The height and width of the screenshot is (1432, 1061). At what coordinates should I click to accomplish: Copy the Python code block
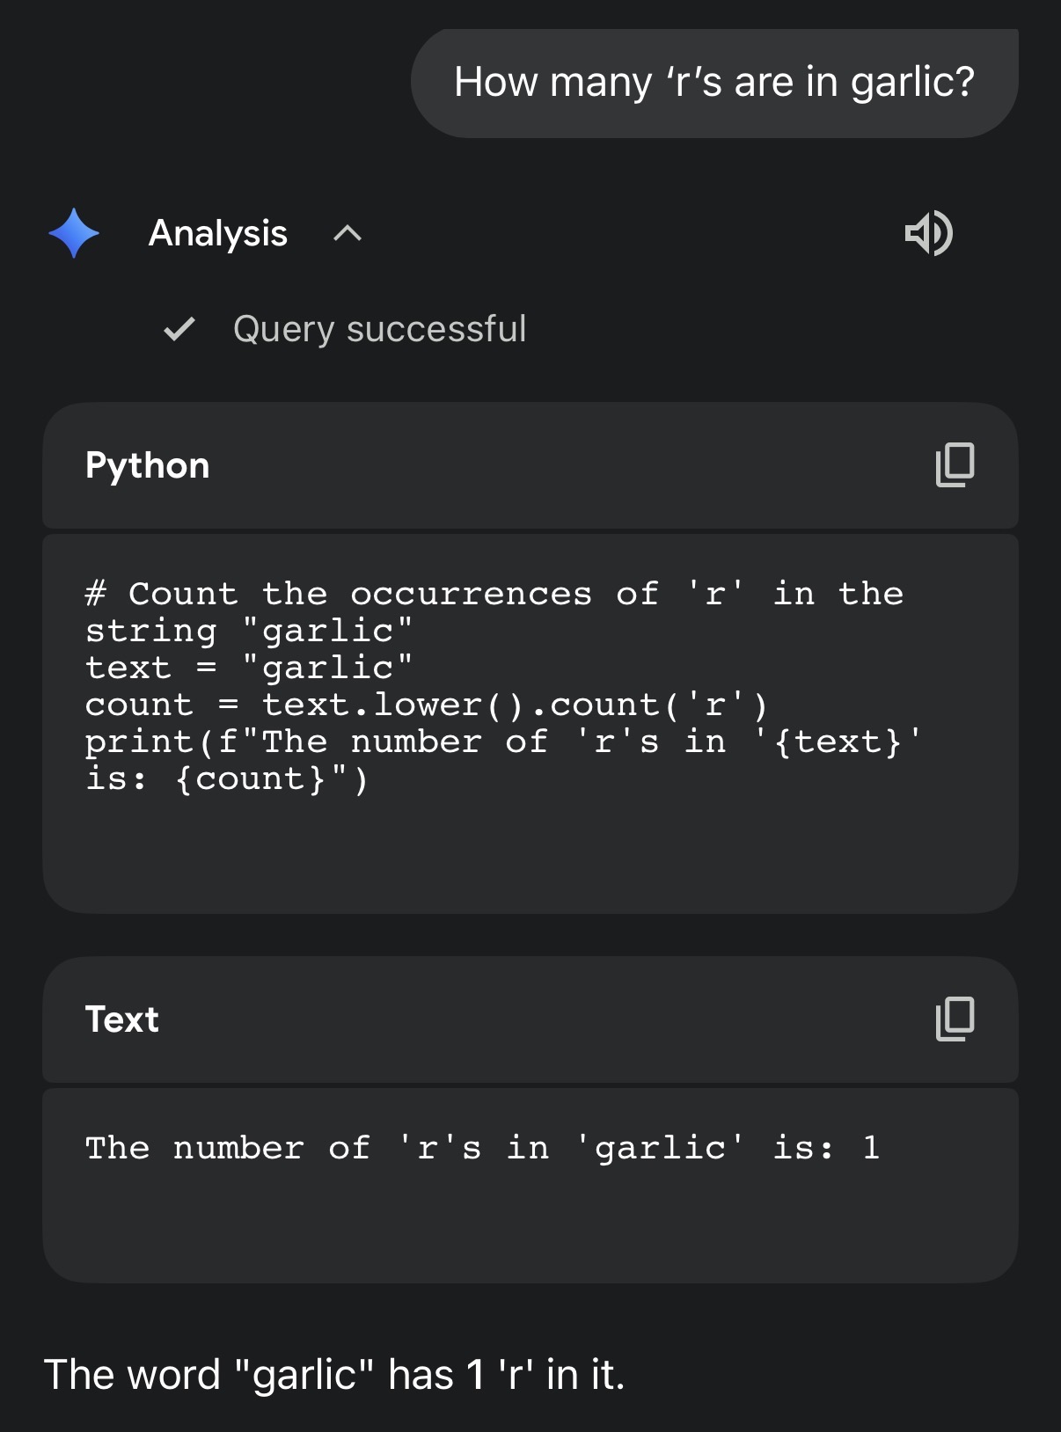pyautogui.click(x=955, y=464)
